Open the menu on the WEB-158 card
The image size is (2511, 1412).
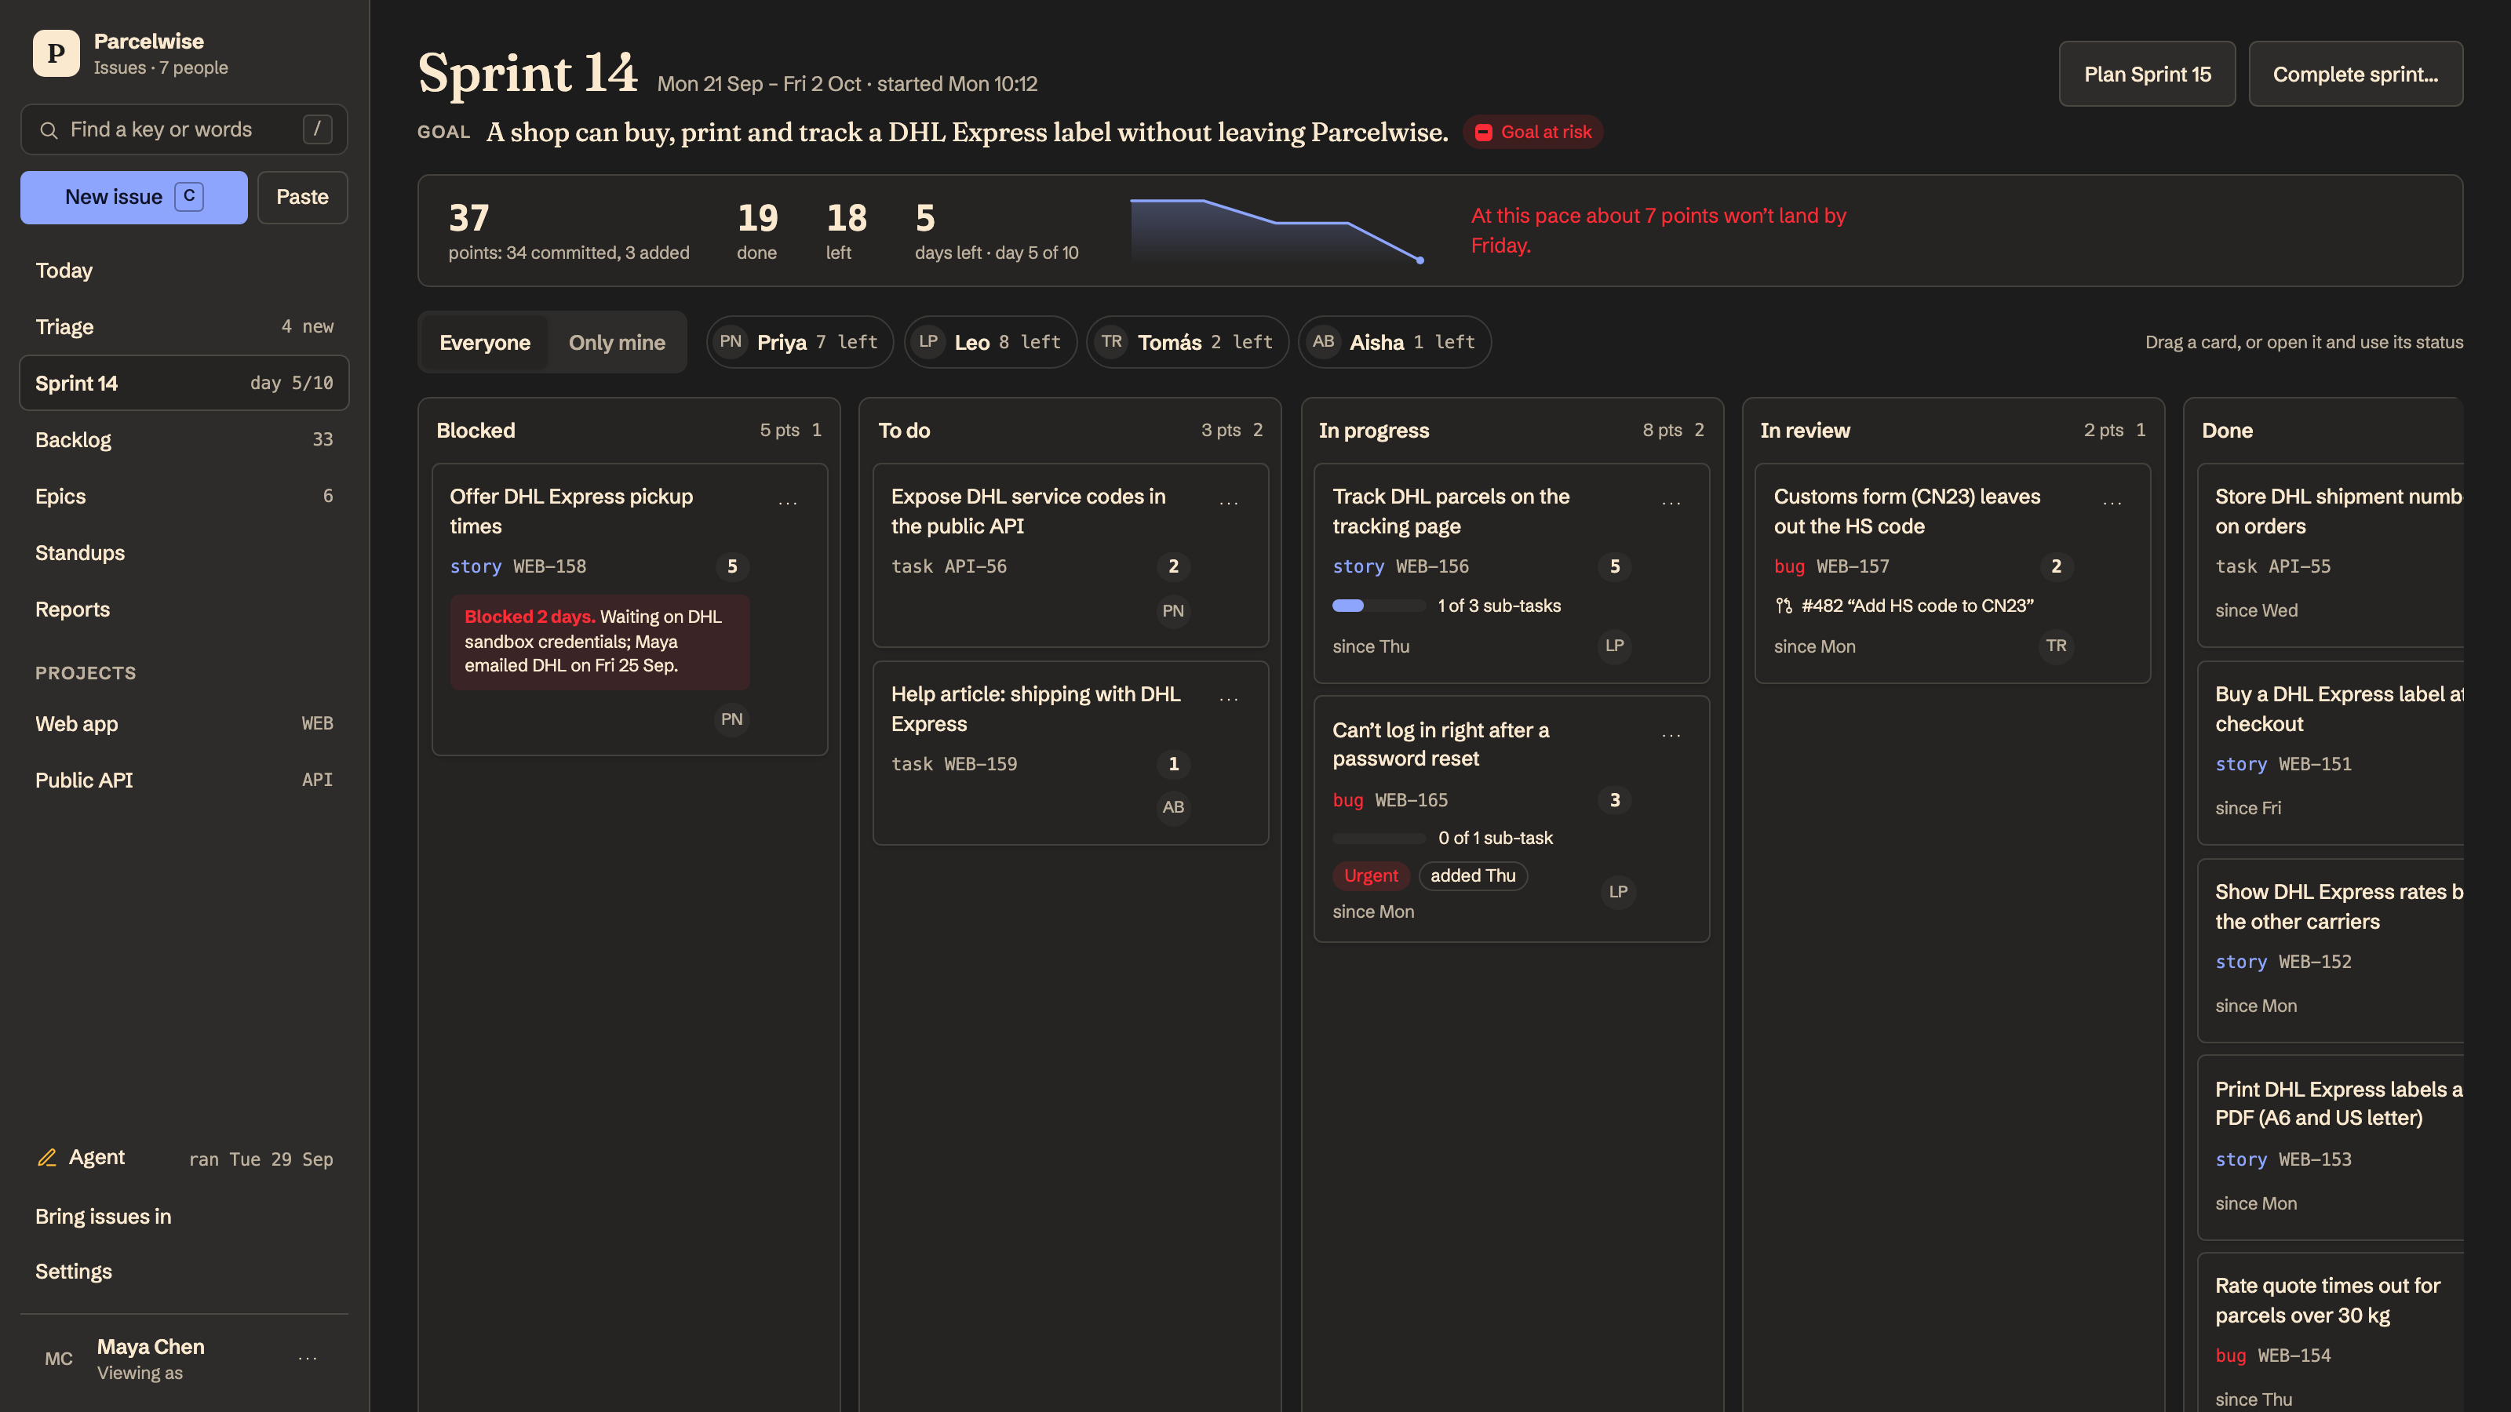tap(788, 503)
